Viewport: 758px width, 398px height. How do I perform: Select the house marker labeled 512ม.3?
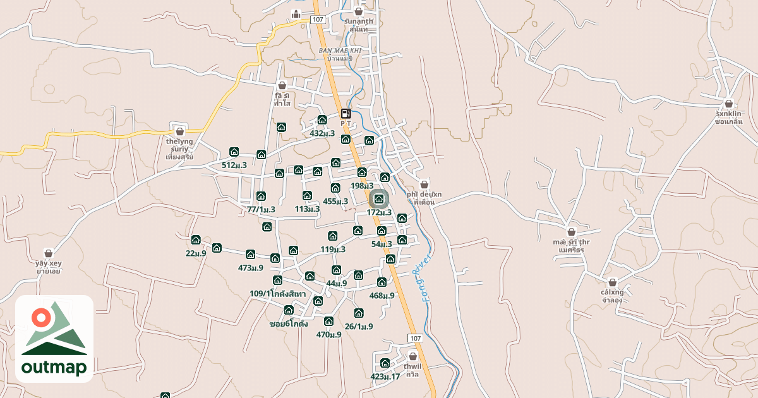[x=234, y=152]
